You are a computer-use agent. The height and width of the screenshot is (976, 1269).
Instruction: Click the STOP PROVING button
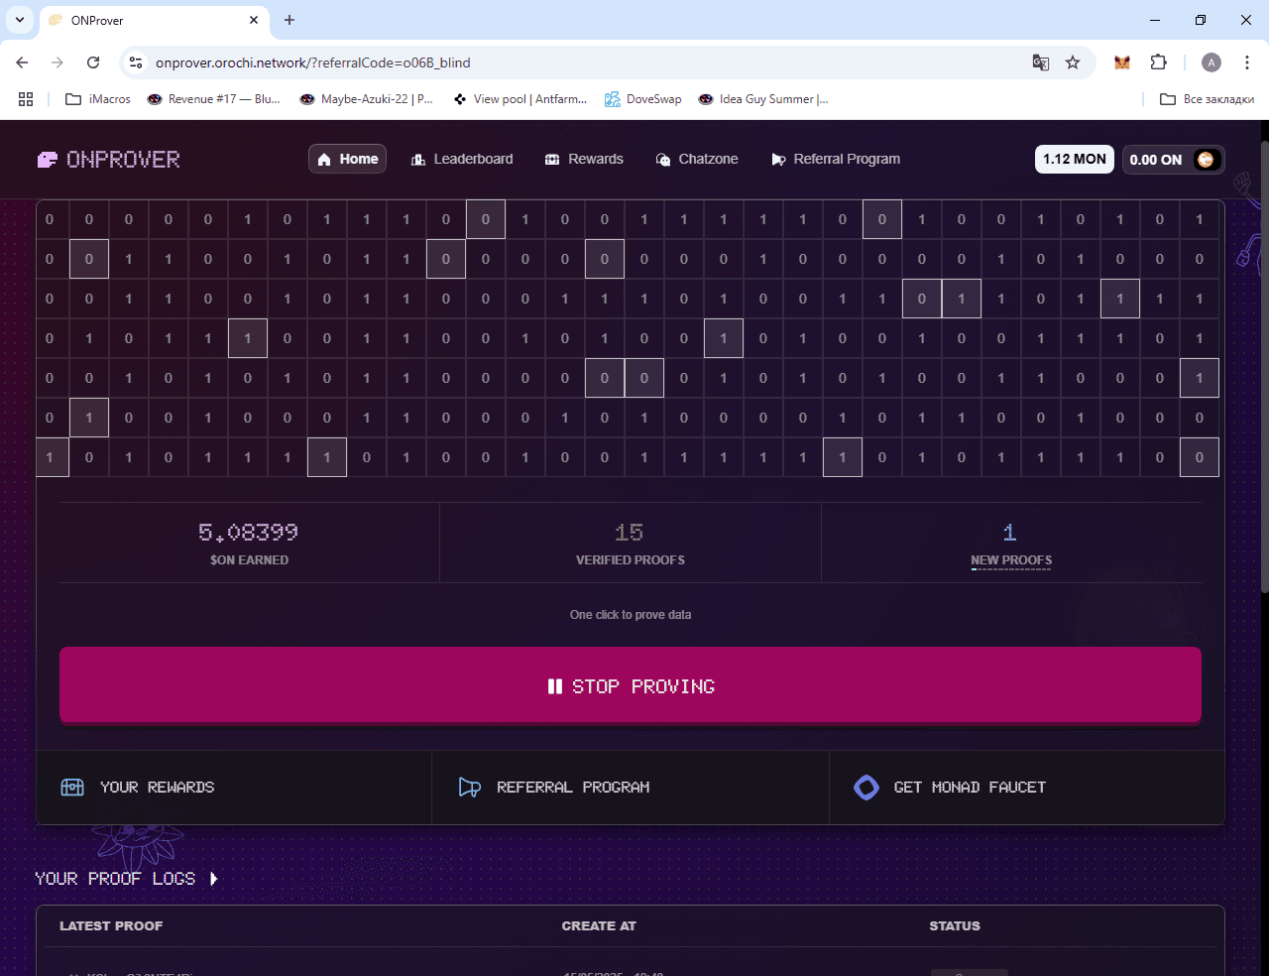click(631, 685)
